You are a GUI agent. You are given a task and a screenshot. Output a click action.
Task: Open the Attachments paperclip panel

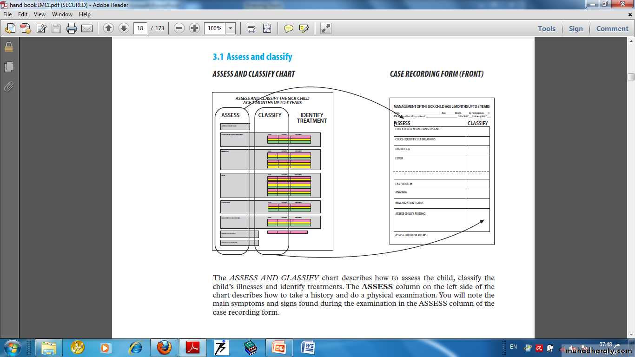coord(9,86)
